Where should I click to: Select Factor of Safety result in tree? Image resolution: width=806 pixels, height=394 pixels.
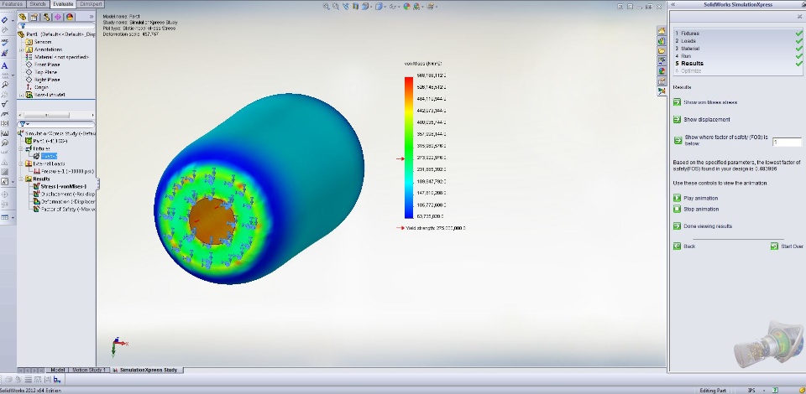(x=65, y=210)
